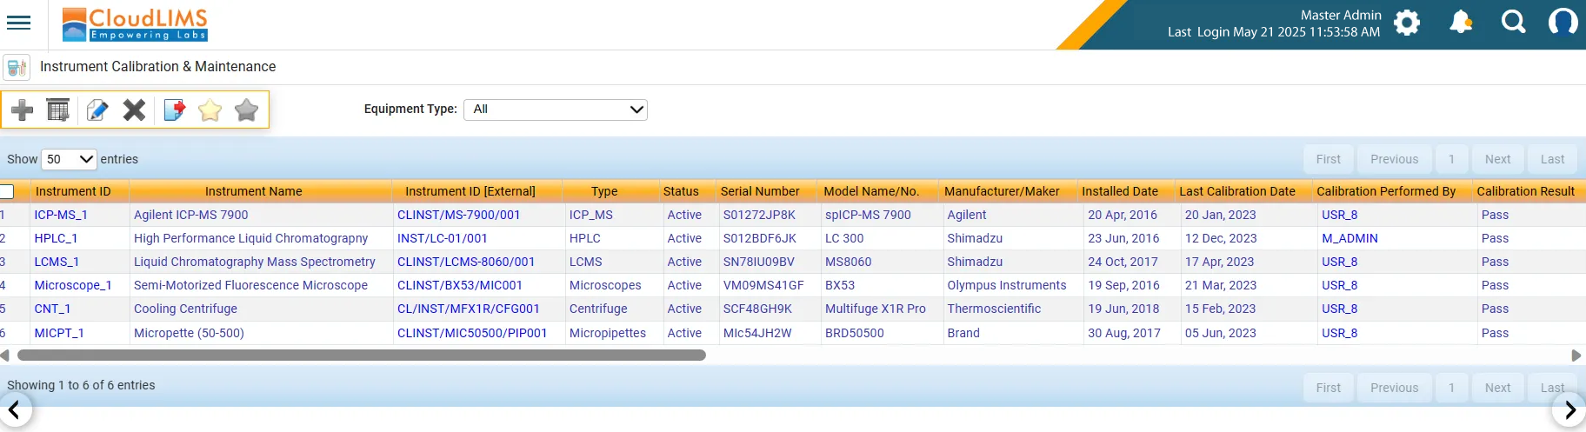
Task: Edit selected instrument with pencil icon
Action: coord(97,110)
